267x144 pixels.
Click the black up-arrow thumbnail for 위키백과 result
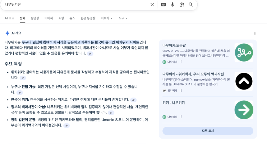point(244,81)
